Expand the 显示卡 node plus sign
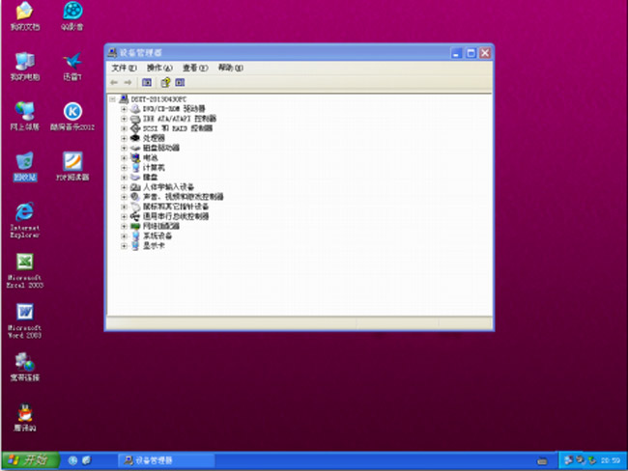 (125, 246)
